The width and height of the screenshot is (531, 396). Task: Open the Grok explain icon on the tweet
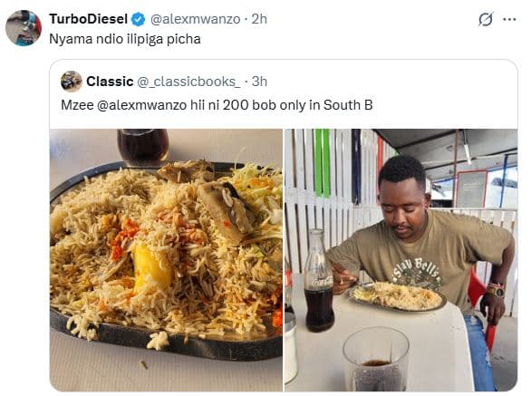click(486, 19)
